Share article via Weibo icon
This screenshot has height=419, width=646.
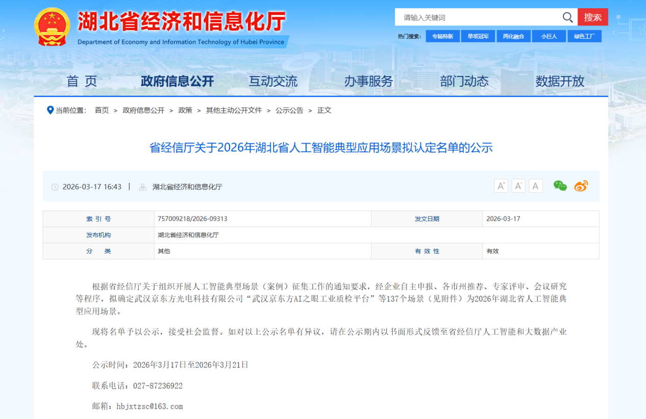[581, 186]
